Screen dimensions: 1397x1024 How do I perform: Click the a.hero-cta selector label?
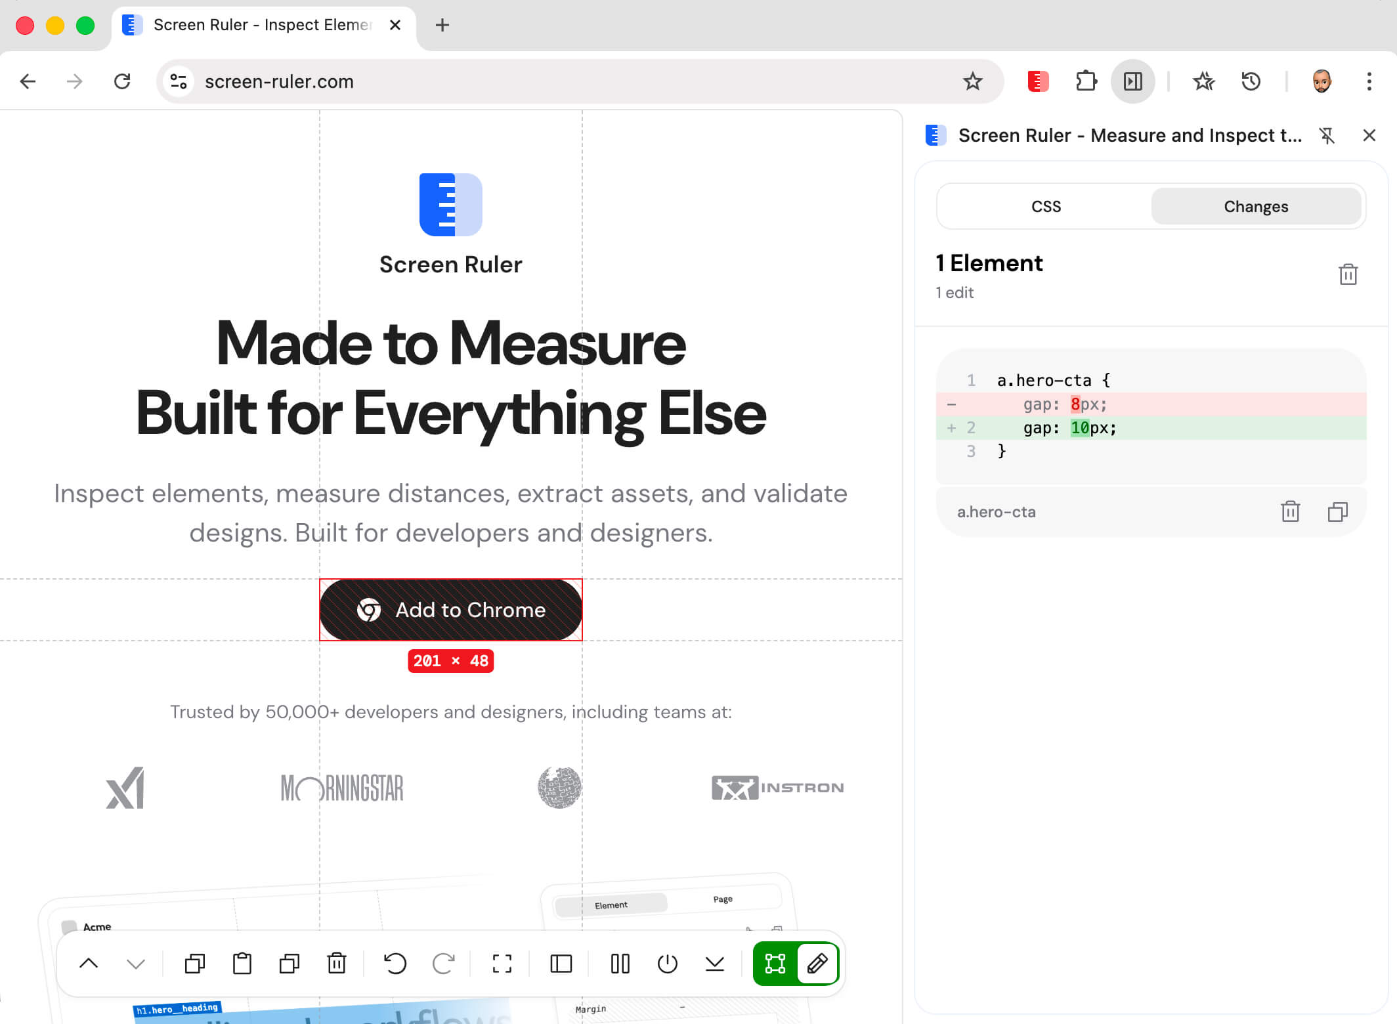point(997,512)
